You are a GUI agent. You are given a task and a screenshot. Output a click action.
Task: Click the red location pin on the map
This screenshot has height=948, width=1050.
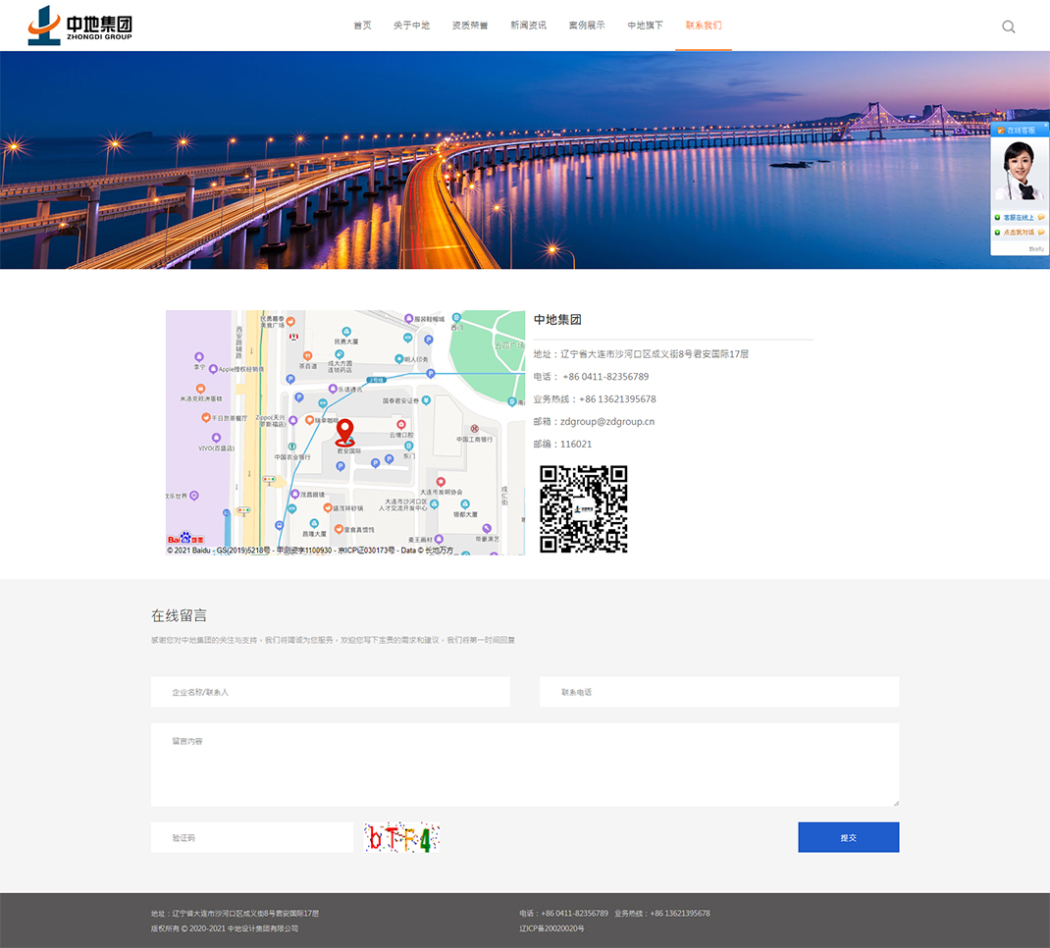coord(345,432)
